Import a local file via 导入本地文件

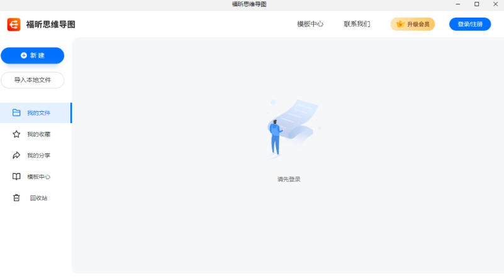pos(33,80)
